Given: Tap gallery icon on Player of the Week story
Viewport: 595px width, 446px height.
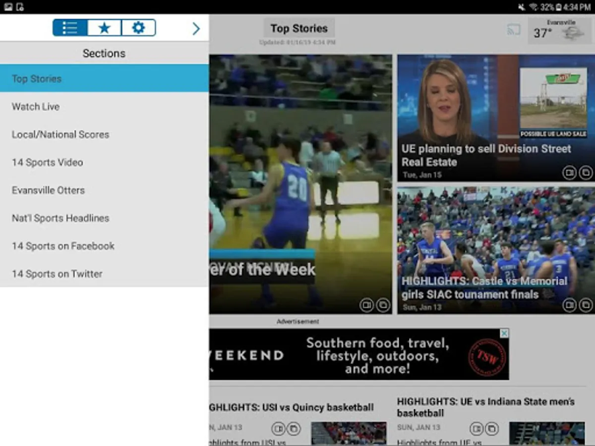Looking at the screenshot, I should tap(383, 305).
